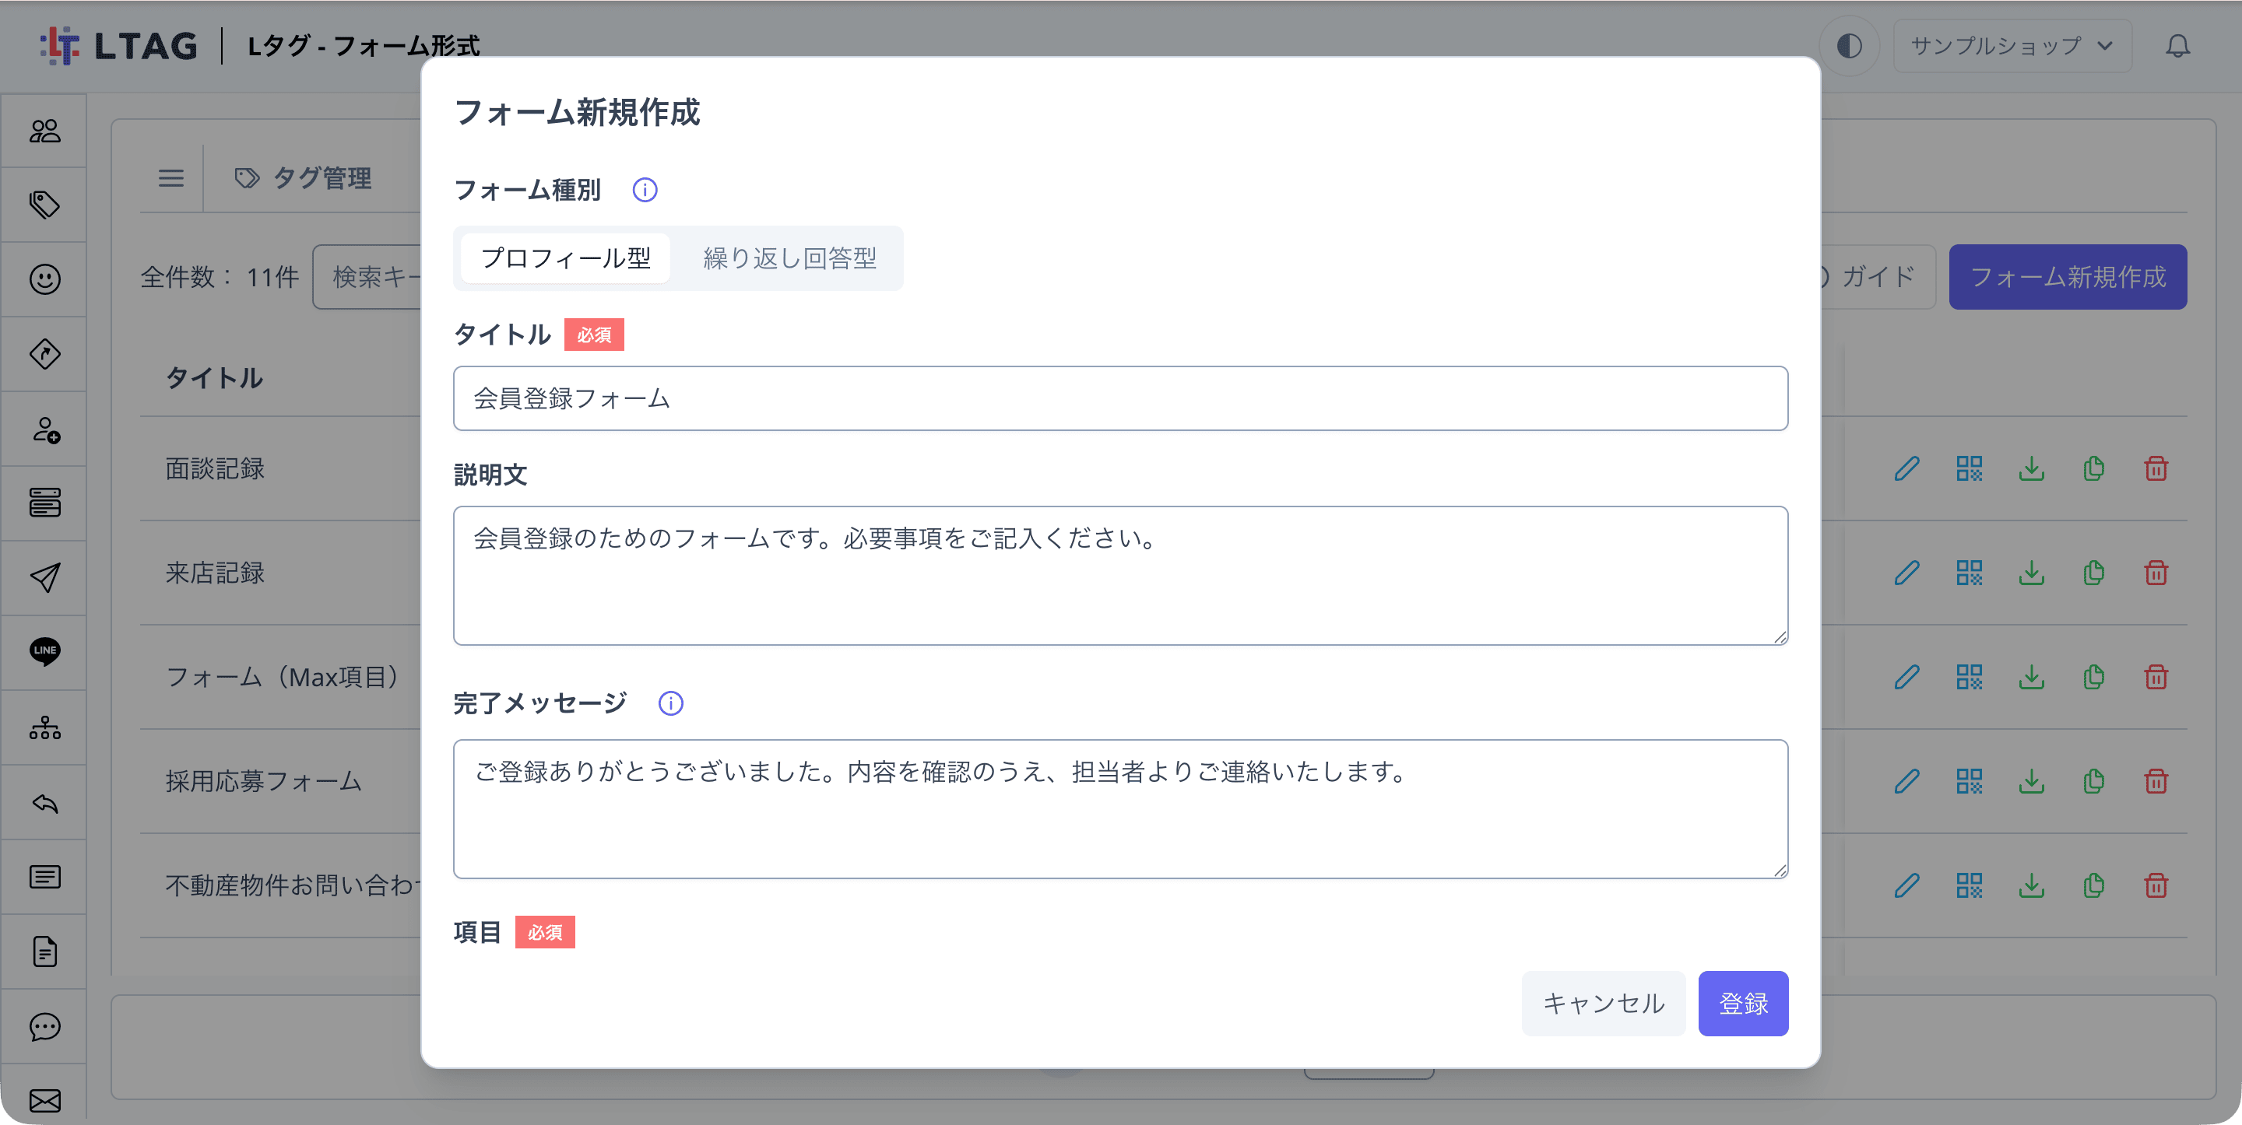Click into the 説明文 textarea
2242x1125 pixels.
pos(1121,576)
